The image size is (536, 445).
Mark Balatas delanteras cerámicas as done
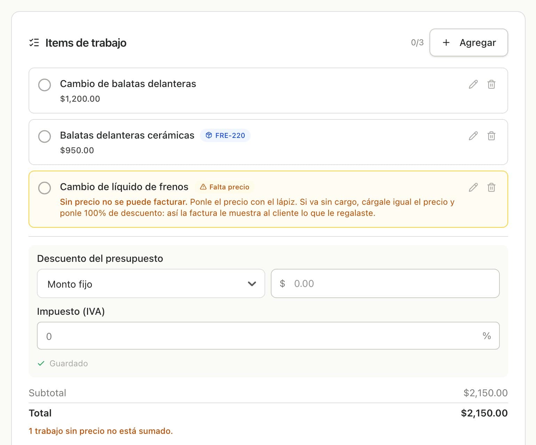45,136
